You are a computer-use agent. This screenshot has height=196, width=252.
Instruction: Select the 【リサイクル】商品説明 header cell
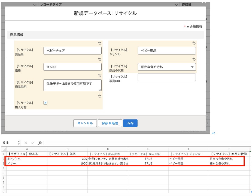click(x=108, y=154)
